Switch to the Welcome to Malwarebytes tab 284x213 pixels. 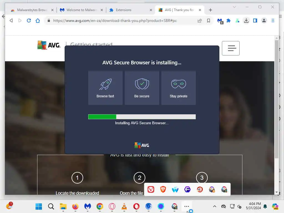click(x=82, y=10)
